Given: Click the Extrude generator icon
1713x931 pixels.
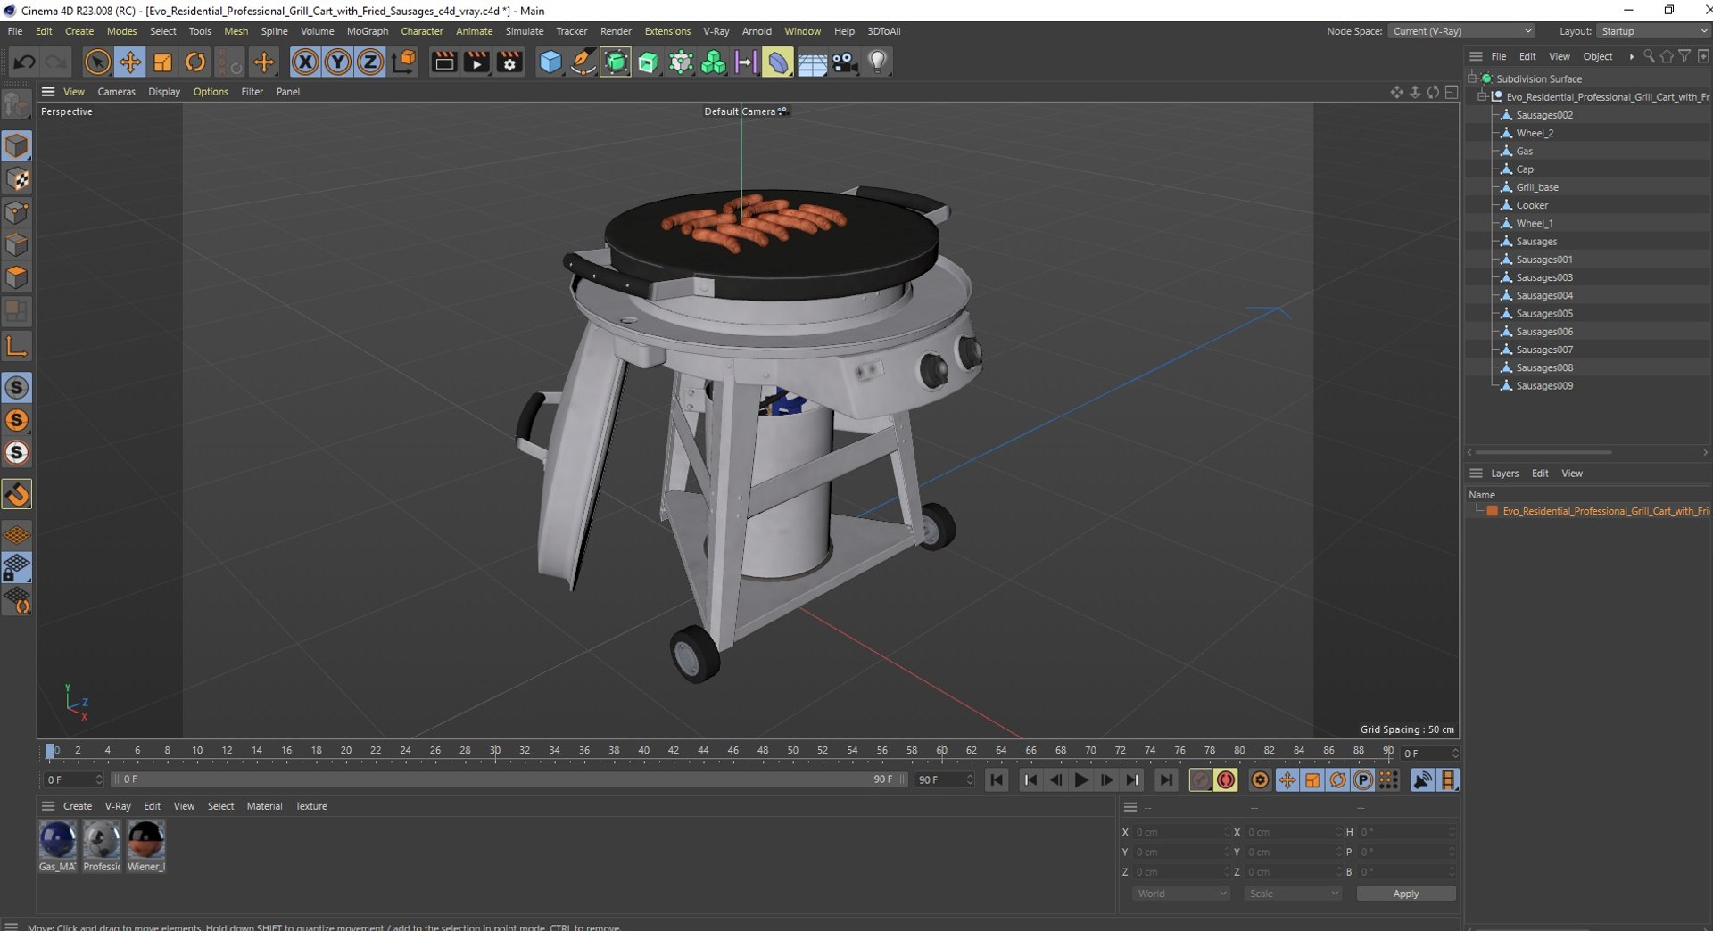Looking at the screenshot, I should point(649,62).
